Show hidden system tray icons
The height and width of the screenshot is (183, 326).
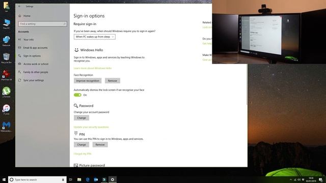[291, 179]
